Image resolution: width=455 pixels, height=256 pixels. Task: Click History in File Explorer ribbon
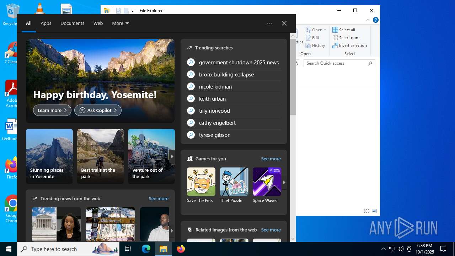tap(315, 46)
